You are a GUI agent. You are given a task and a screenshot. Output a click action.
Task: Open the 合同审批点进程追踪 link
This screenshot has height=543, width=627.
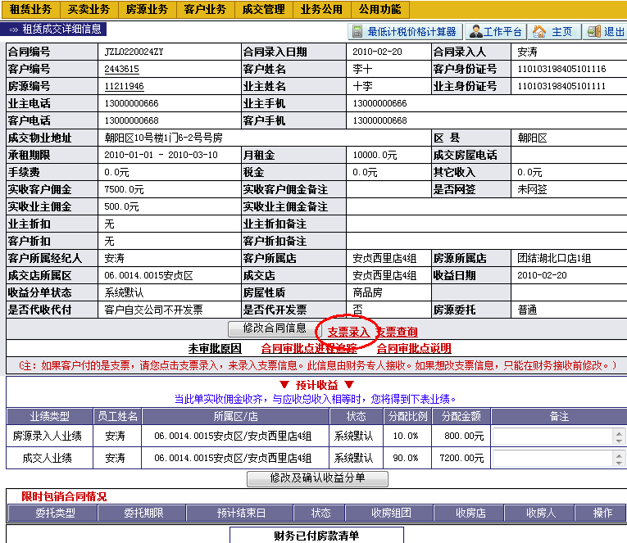coord(309,348)
